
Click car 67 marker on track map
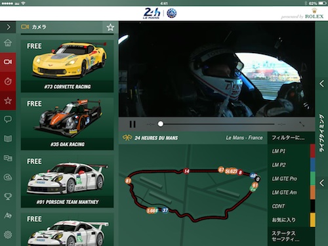[221, 170]
